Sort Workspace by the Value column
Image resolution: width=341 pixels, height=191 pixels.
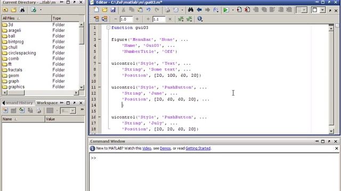click(65, 119)
